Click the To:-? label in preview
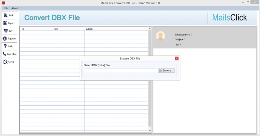This screenshot has width=260, height=136. 178,45
